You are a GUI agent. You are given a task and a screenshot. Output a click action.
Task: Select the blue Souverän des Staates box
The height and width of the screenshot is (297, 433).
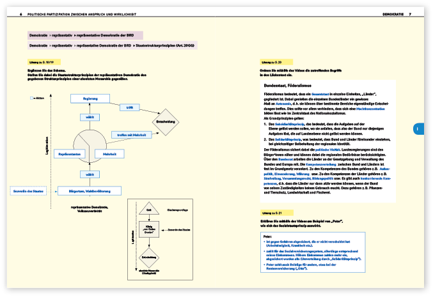click(x=30, y=190)
